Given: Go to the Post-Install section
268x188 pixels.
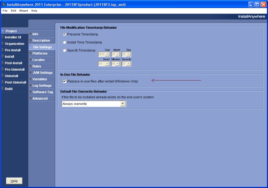Looking at the screenshot, I should coord(15,63).
